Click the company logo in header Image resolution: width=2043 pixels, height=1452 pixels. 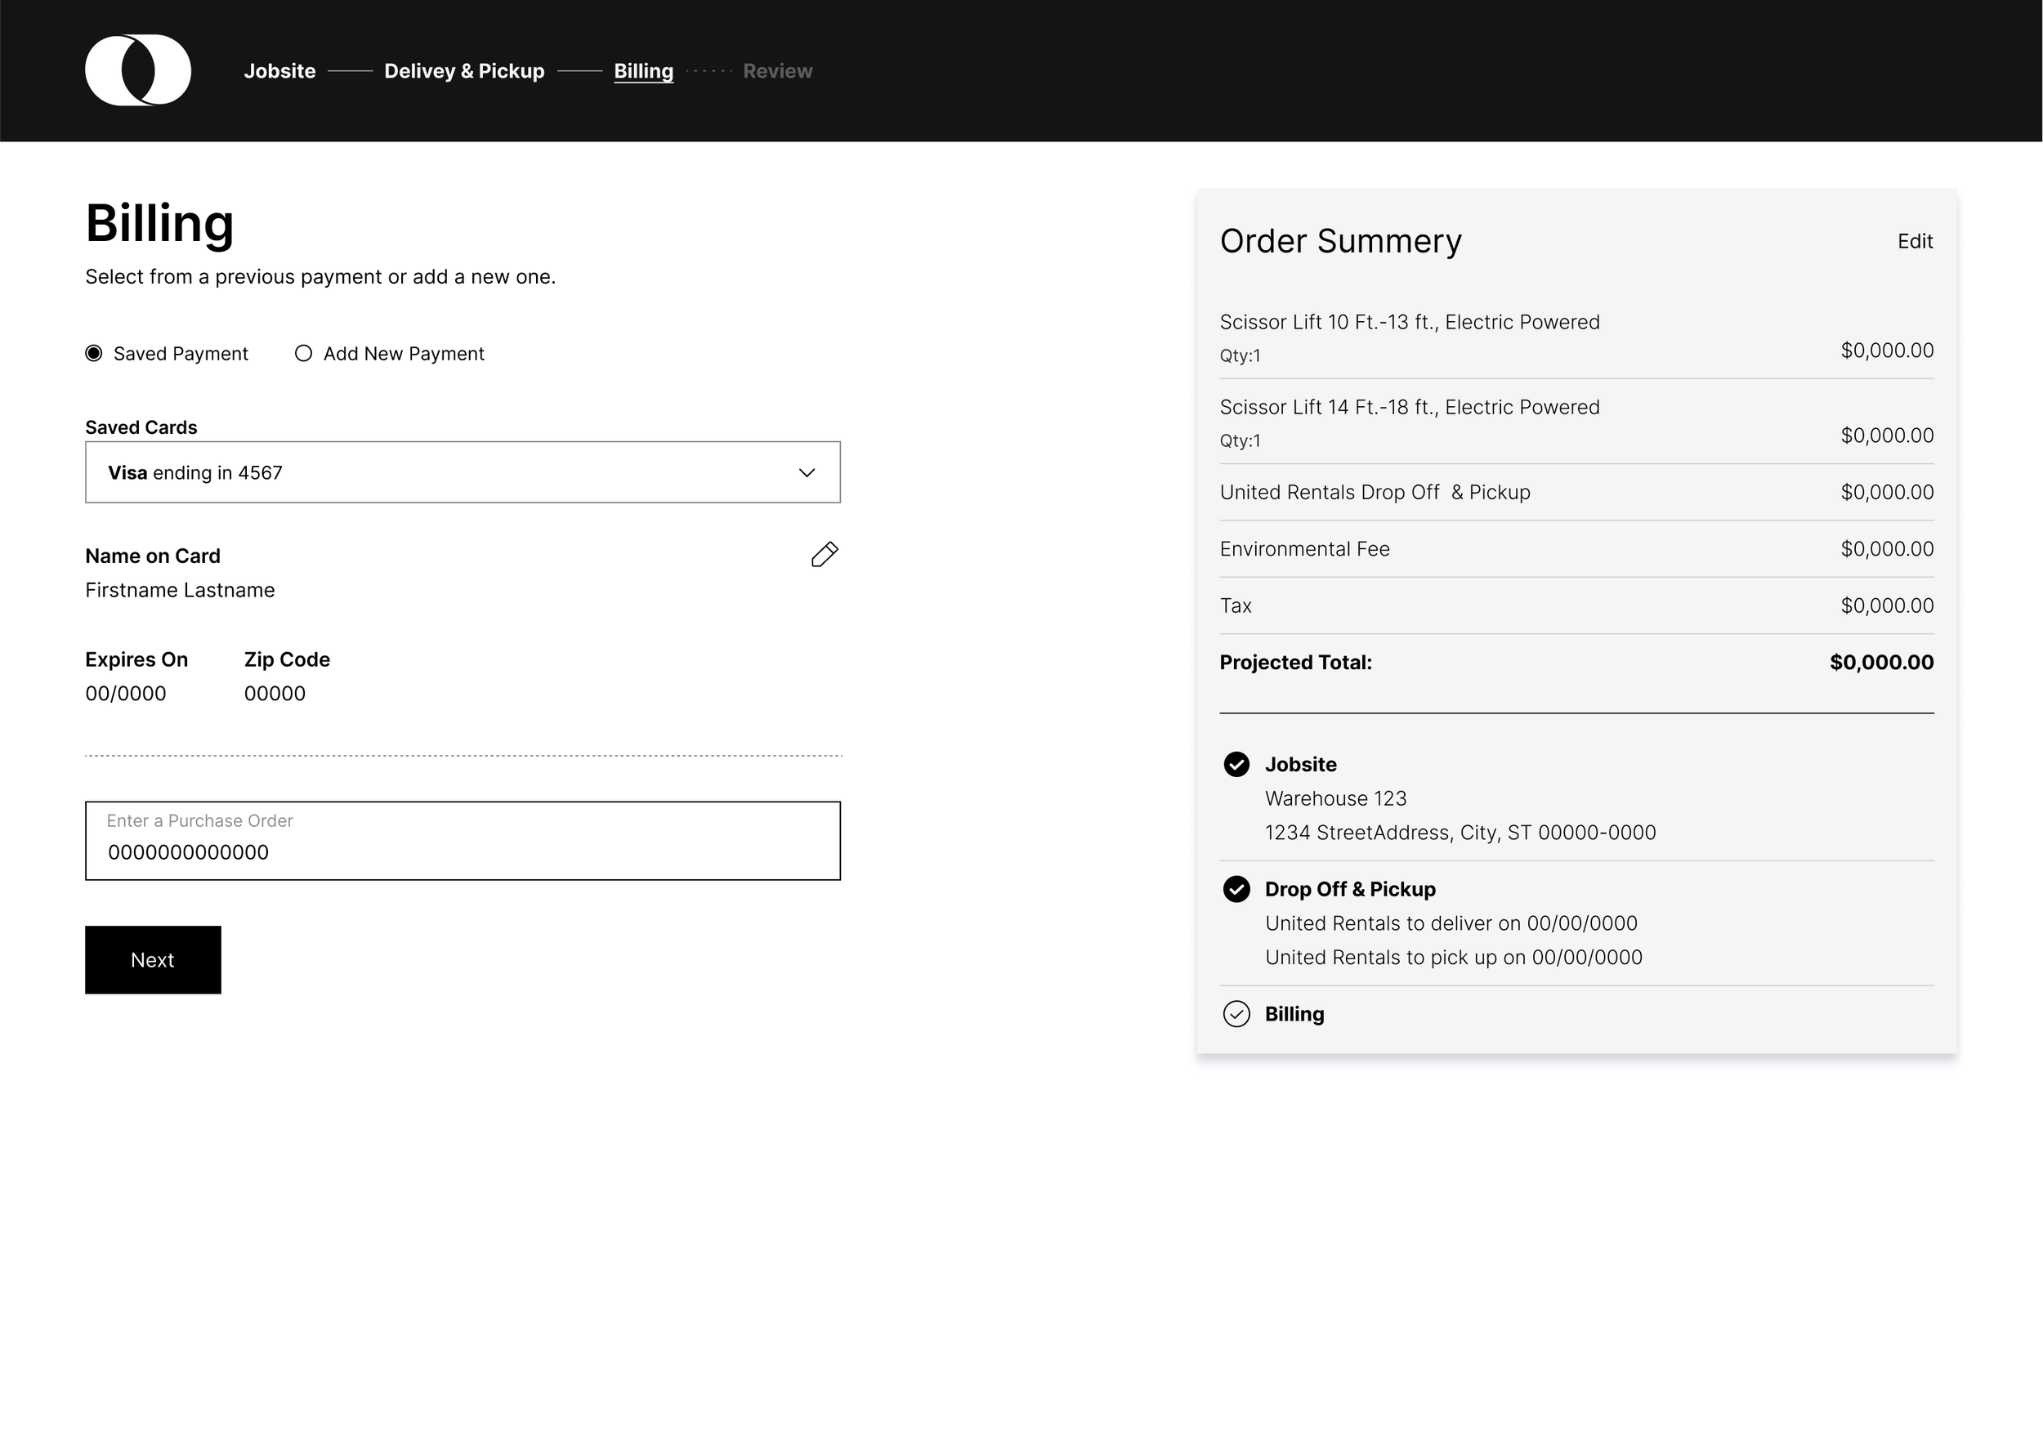[137, 70]
